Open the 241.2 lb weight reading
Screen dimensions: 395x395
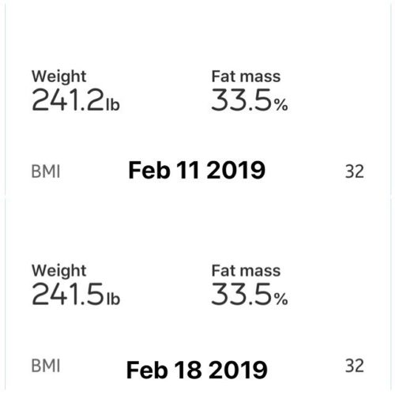click(76, 100)
